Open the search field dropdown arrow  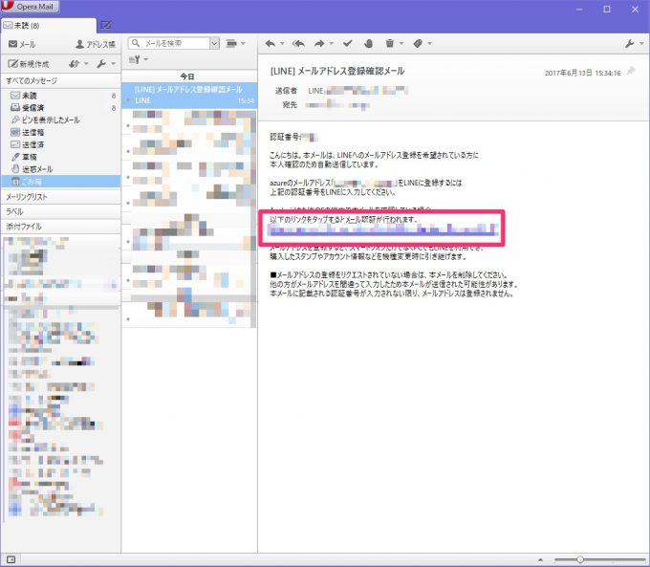pyautogui.click(x=214, y=43)
